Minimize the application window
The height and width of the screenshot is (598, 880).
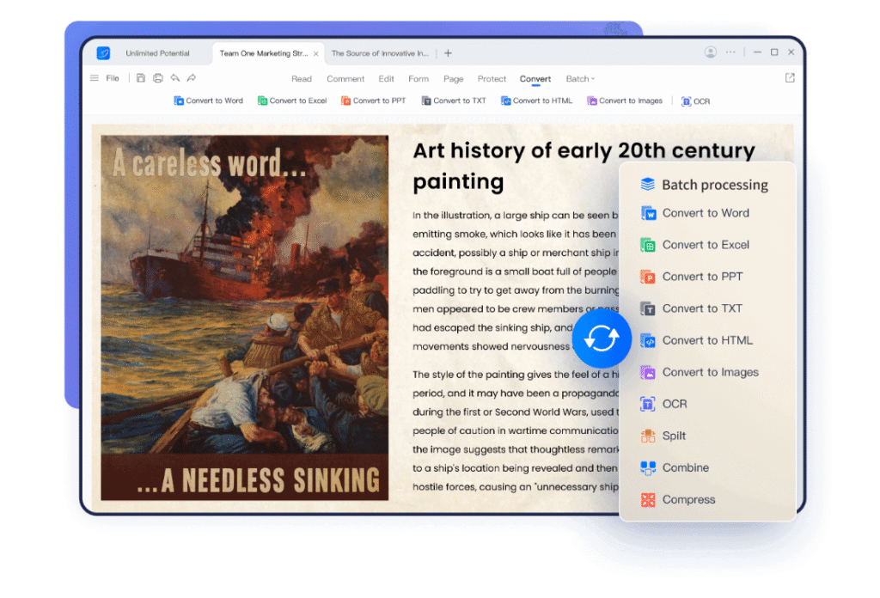(757, 52)
